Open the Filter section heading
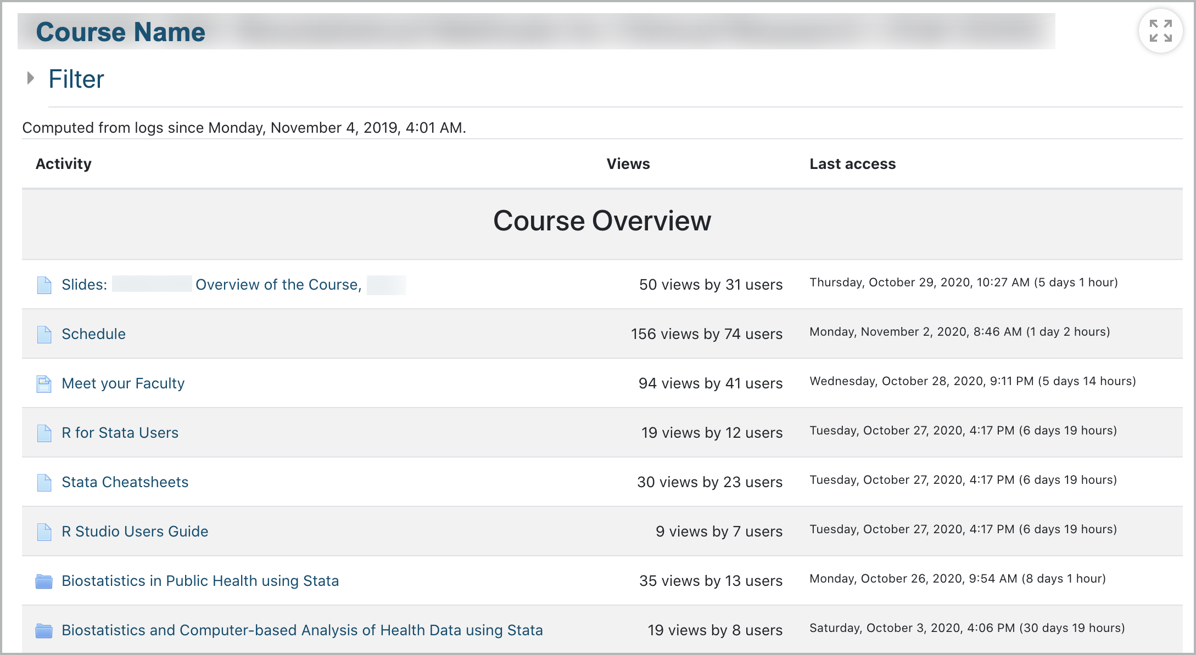 click(76, 79)
